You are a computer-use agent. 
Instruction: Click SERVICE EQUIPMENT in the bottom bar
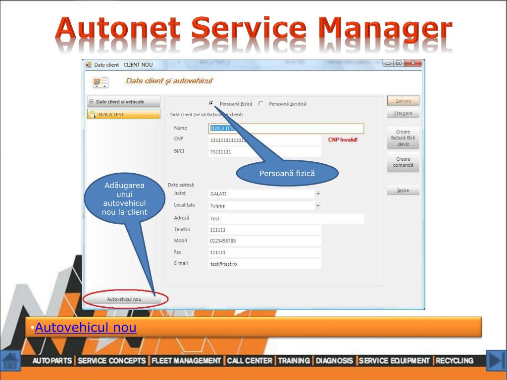click(x=394, y=361)
